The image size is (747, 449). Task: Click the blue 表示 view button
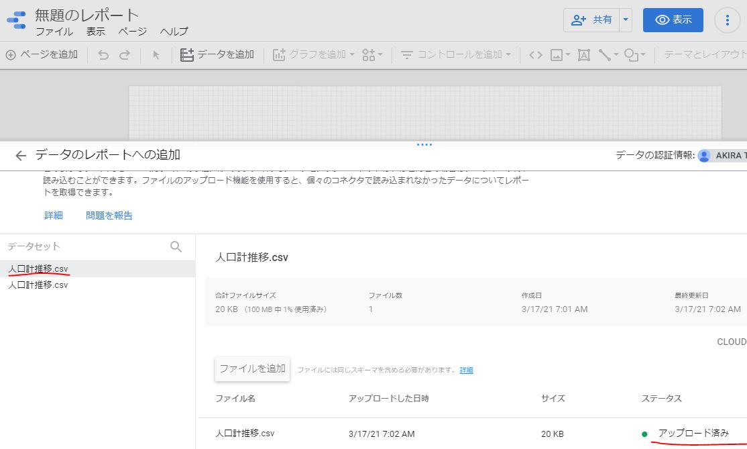pos(673,20)
